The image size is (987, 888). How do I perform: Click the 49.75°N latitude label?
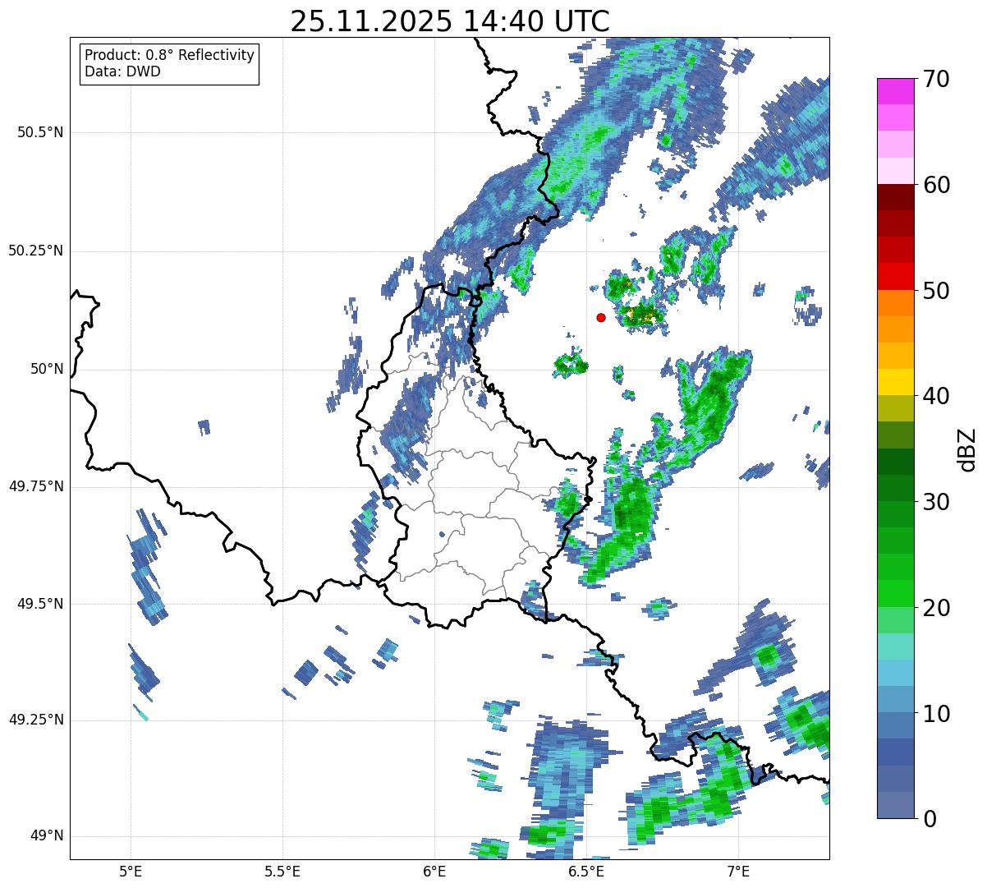coord(35,486)
